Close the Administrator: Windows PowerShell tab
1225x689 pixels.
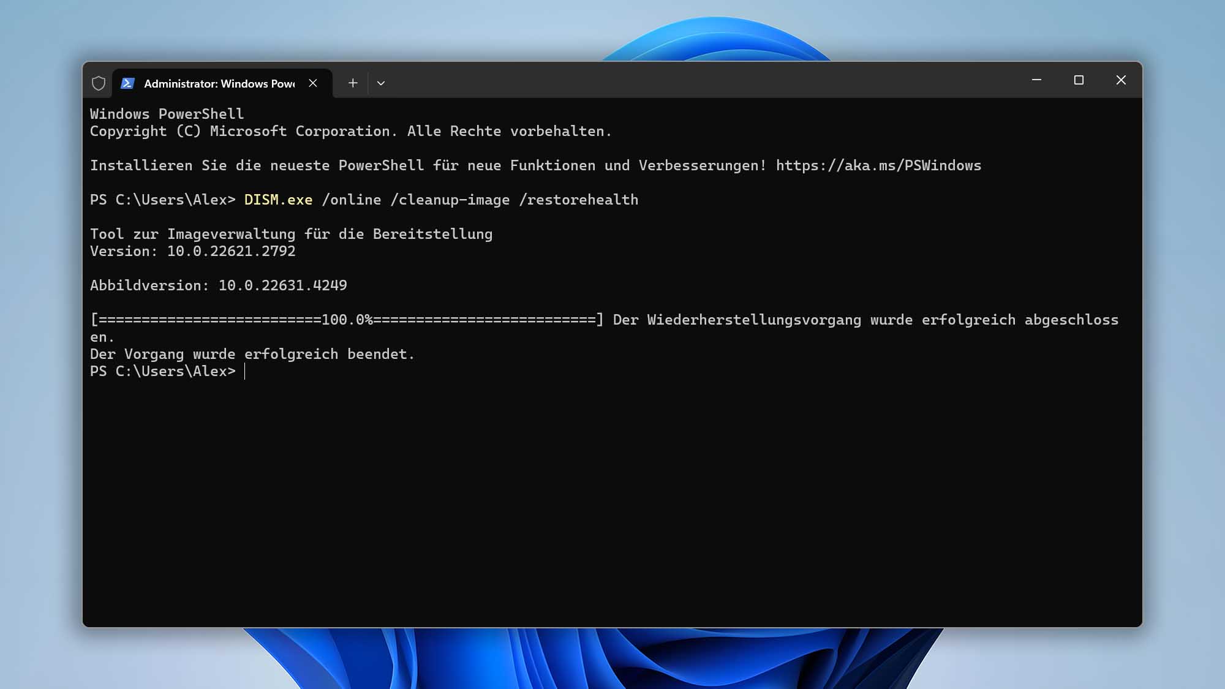pyautogui.click(x=313, y=83)
